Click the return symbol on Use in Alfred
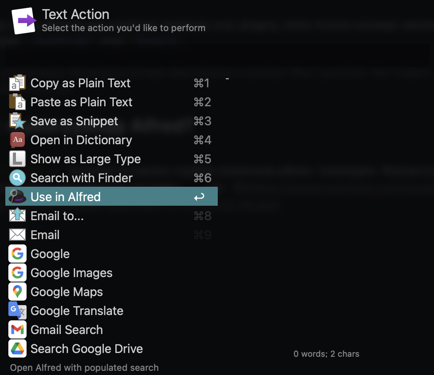 (199, 197)
